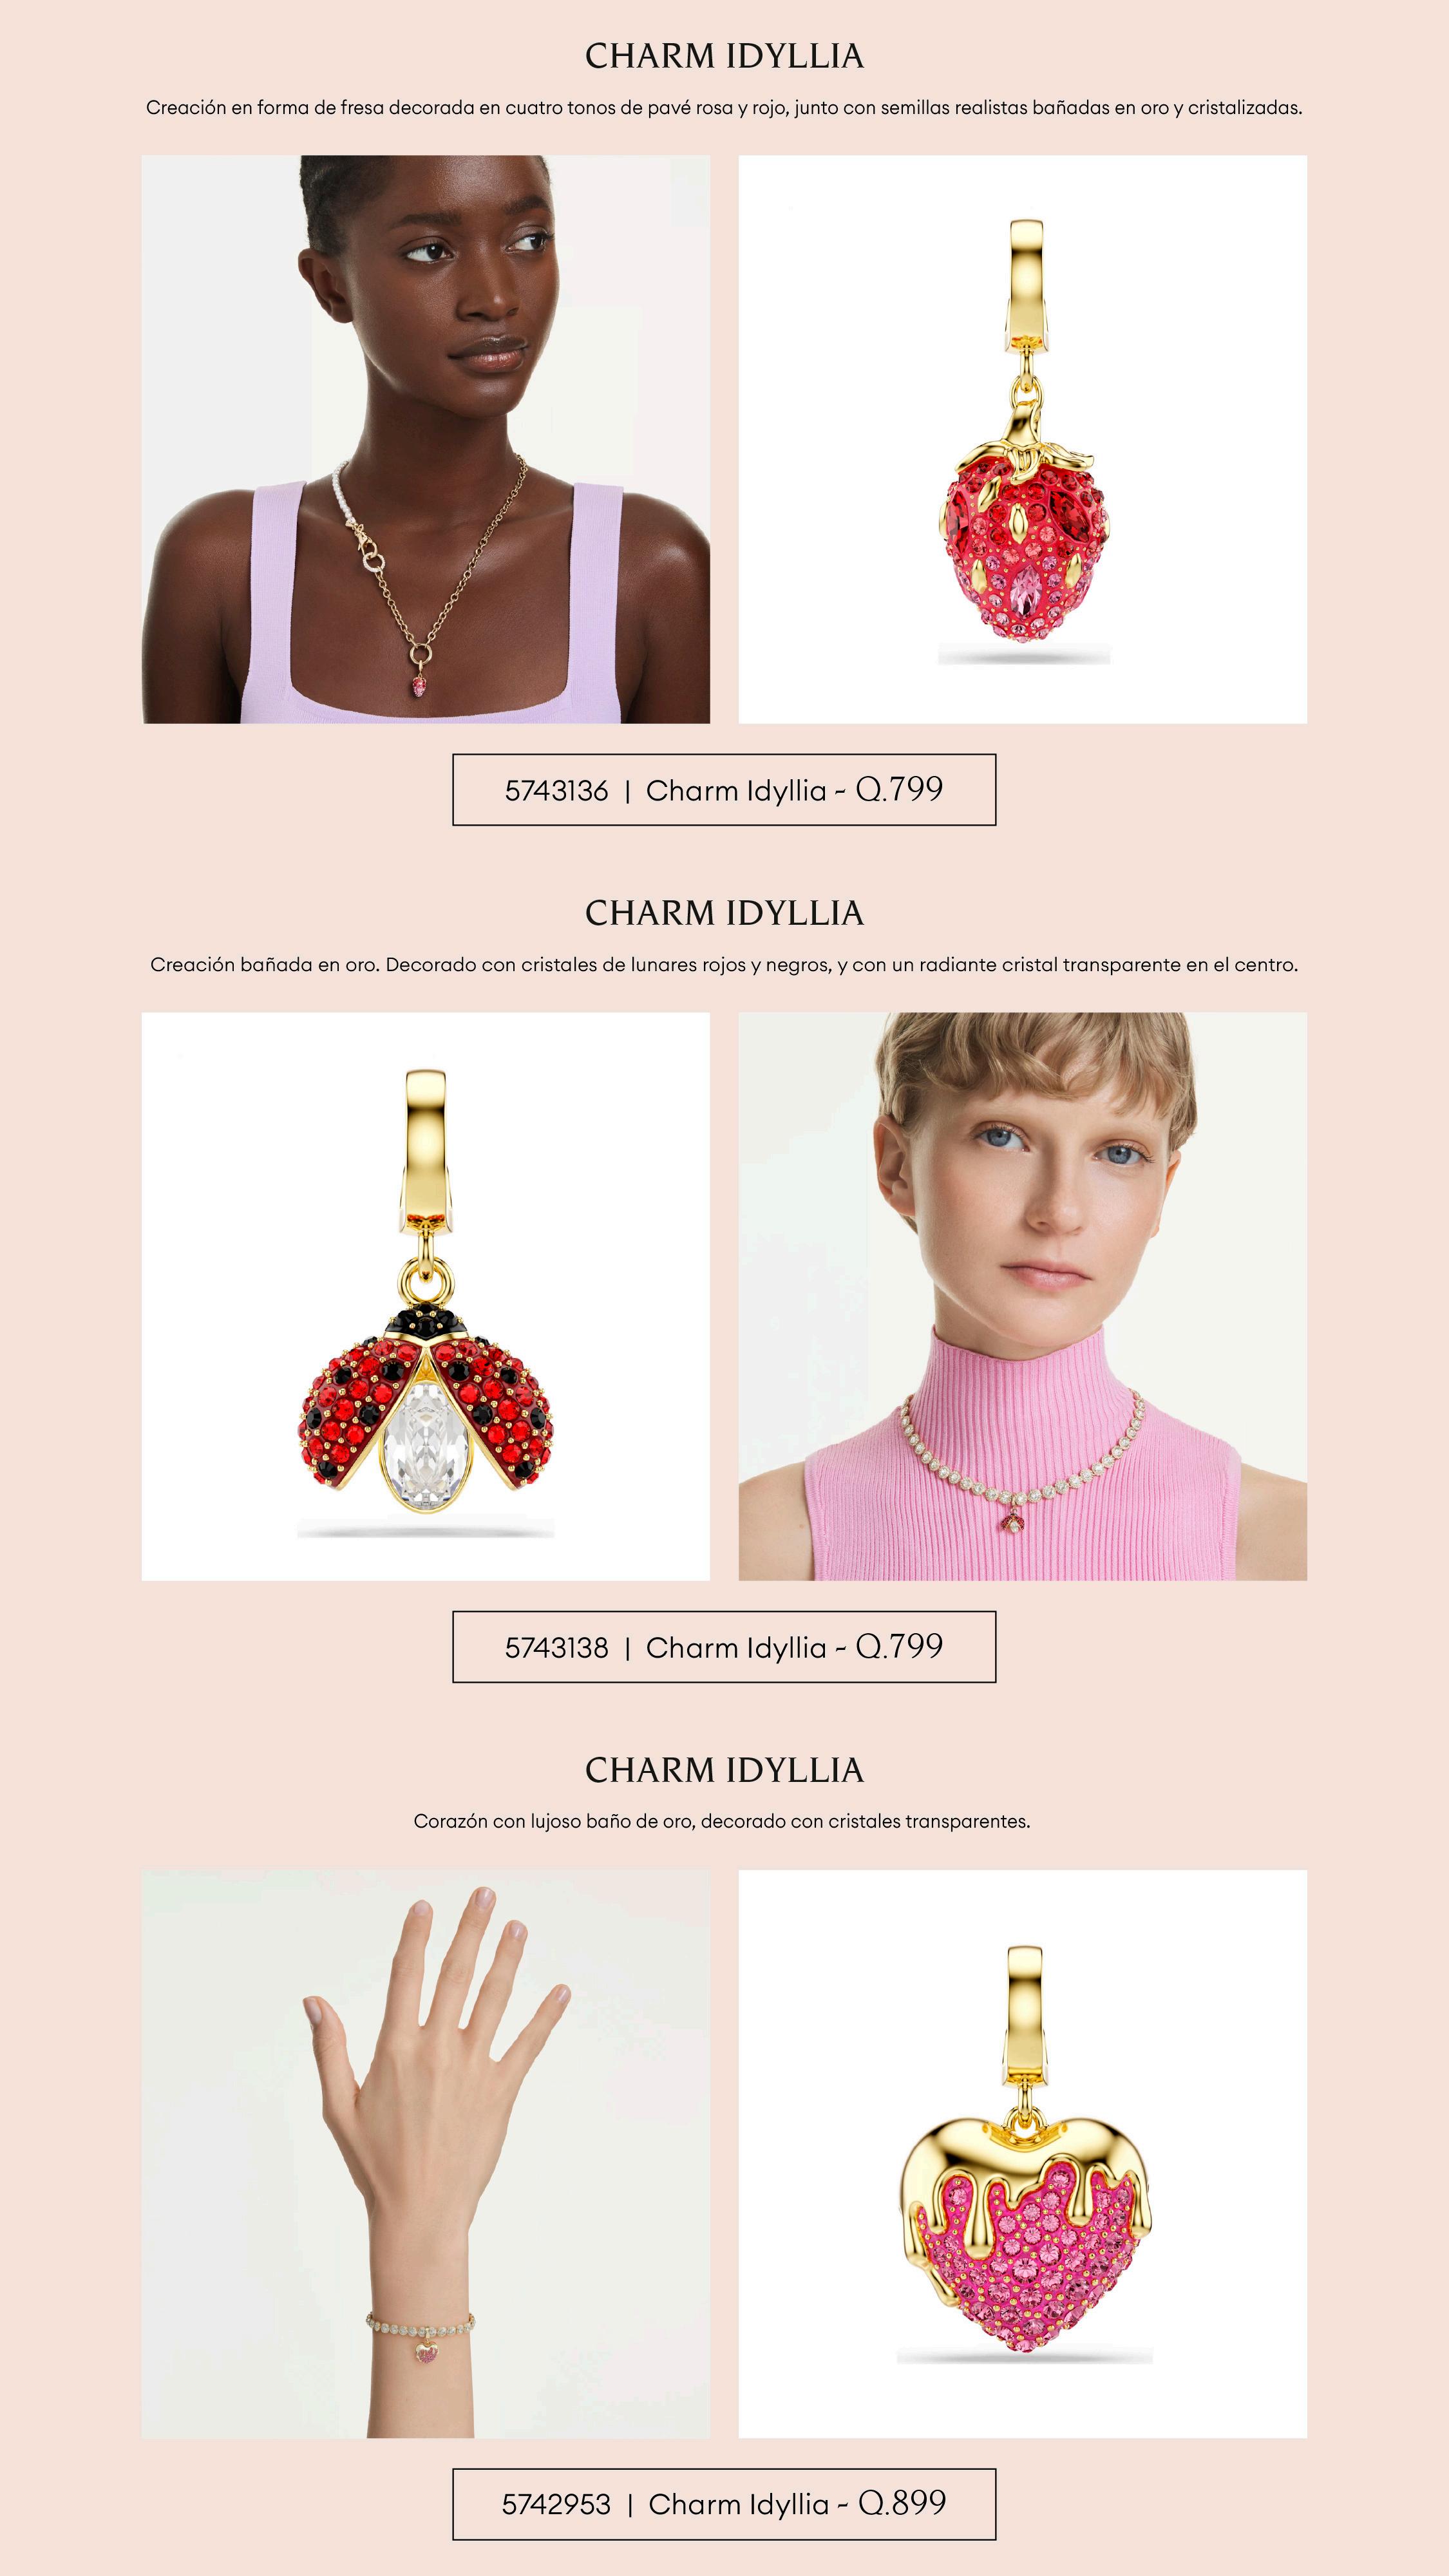The height and width of the screenshot is (2576, 1449).
Task: Click the heart description about baño de oro
Action: coord(722,1822)
